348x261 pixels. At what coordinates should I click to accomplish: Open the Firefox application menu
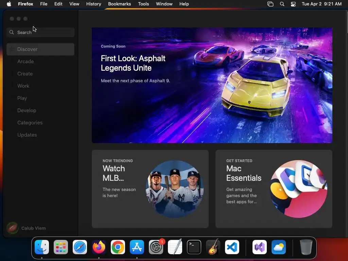pyautogui.click(x=25, y=4)
